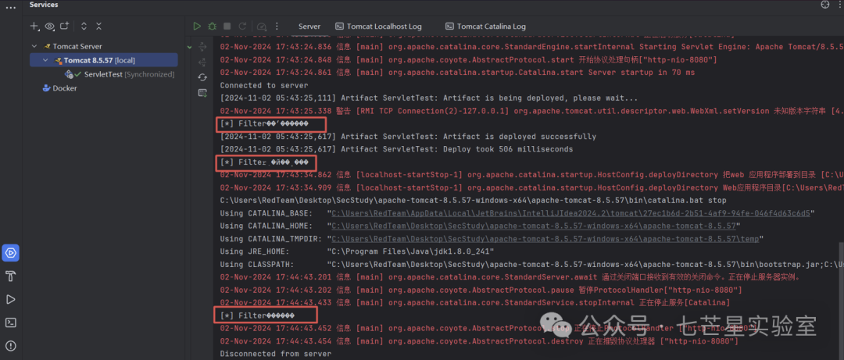Click the 'Connected to server' console line

click(264, 85)
